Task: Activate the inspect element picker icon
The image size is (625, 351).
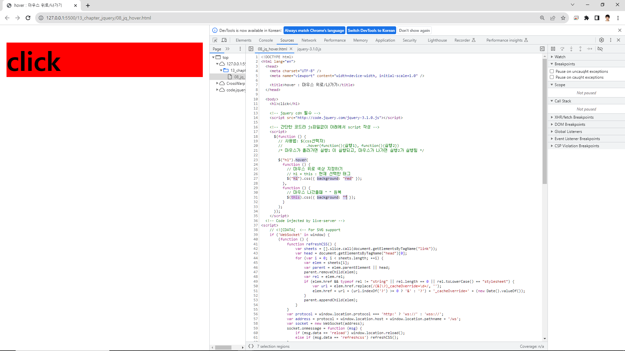Action: click(x=215, y=40)
